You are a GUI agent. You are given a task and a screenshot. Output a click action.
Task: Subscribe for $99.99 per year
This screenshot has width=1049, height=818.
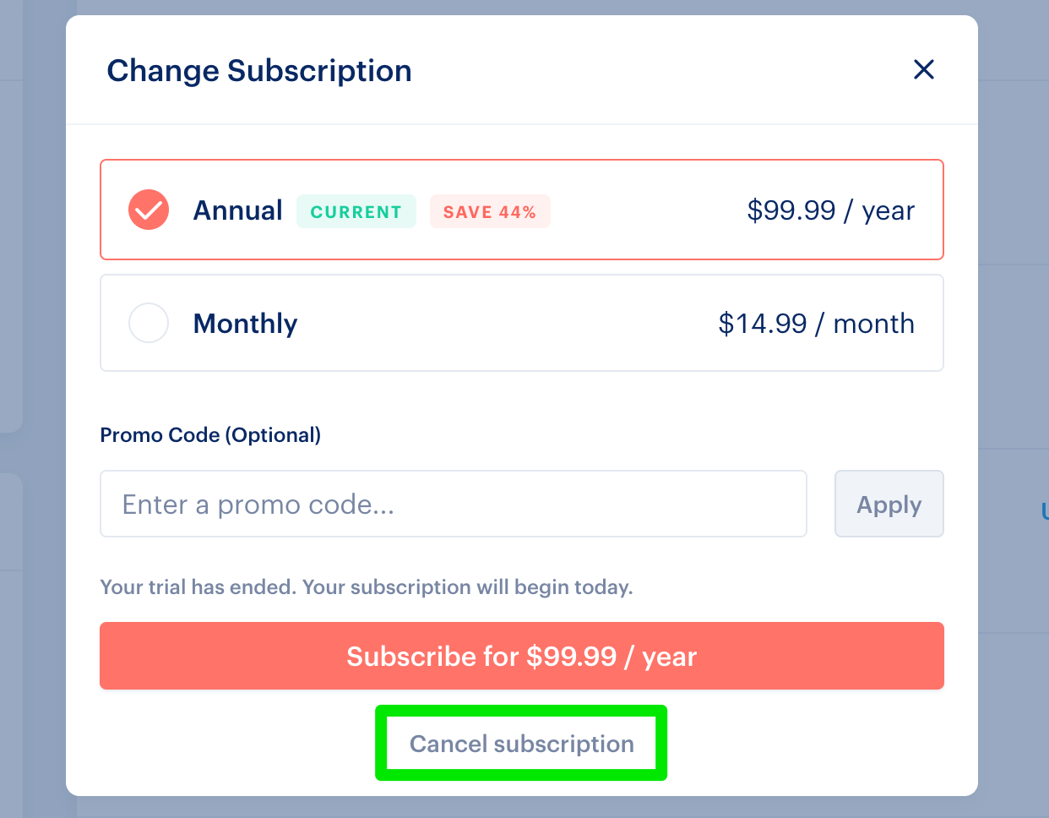point(522,656)
